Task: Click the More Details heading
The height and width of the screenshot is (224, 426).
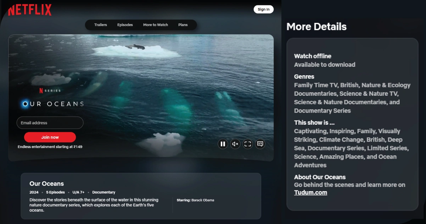Action: [x=316, y=26]
